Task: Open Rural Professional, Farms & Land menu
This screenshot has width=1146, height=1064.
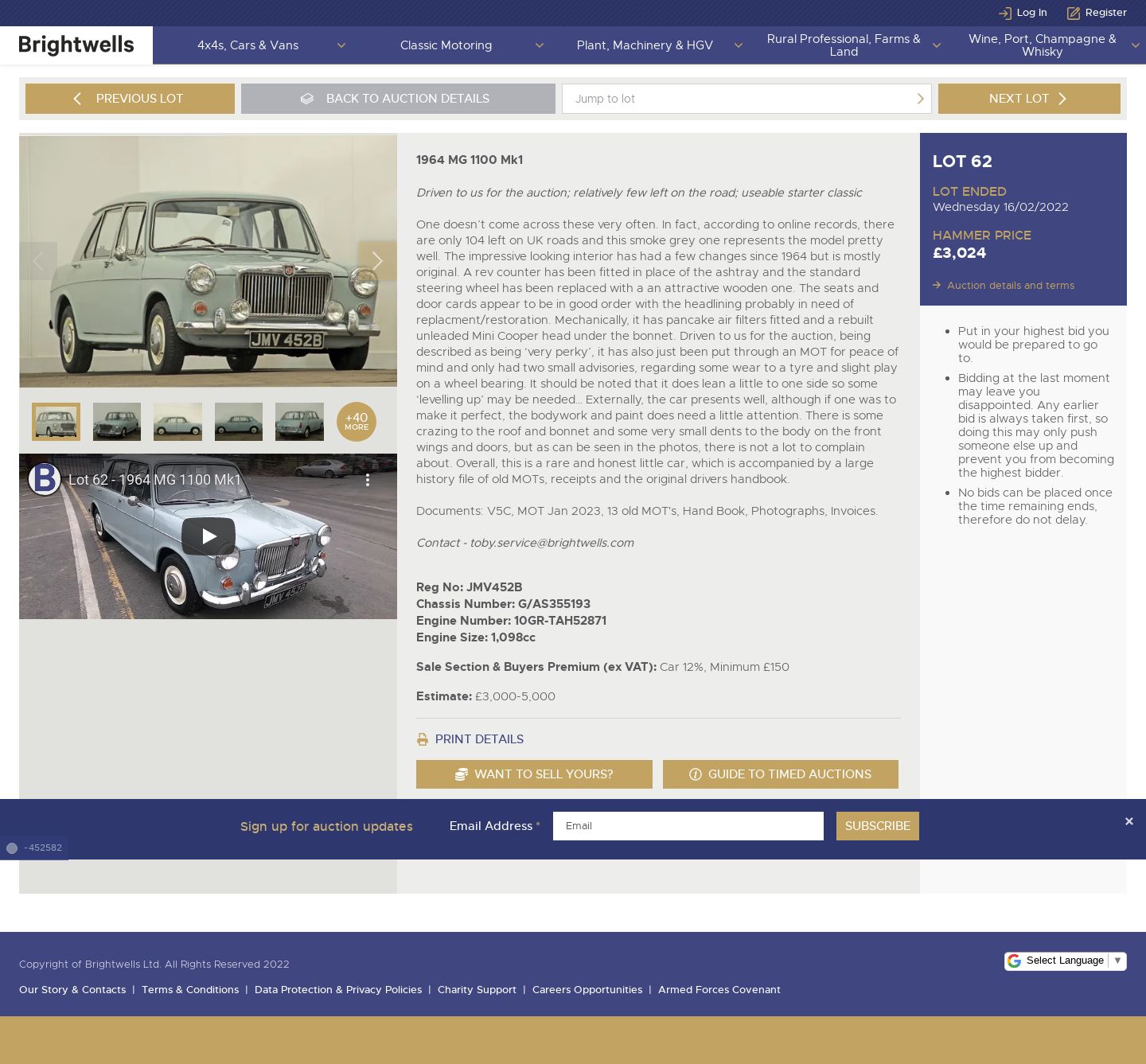Action: tap(844, 45)
